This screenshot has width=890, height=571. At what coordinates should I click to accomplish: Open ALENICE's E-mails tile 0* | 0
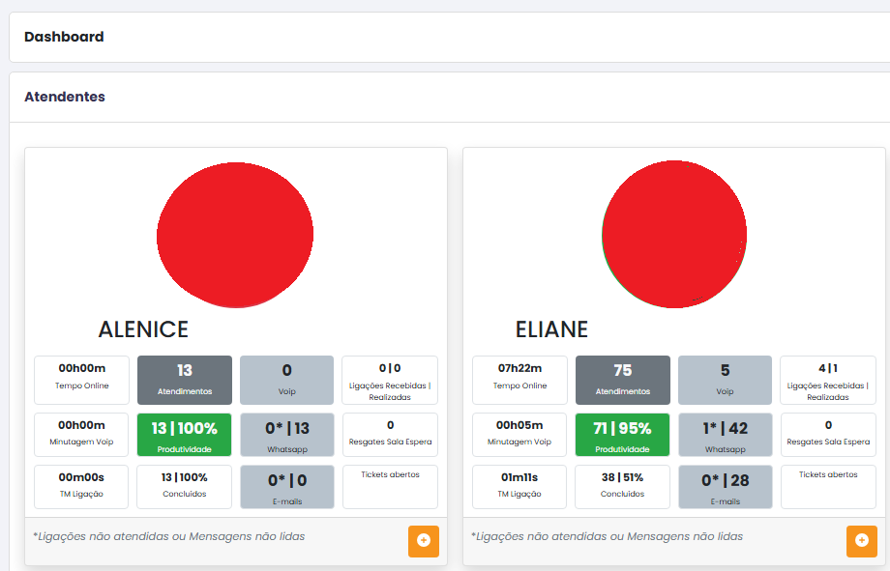(286, 487)
